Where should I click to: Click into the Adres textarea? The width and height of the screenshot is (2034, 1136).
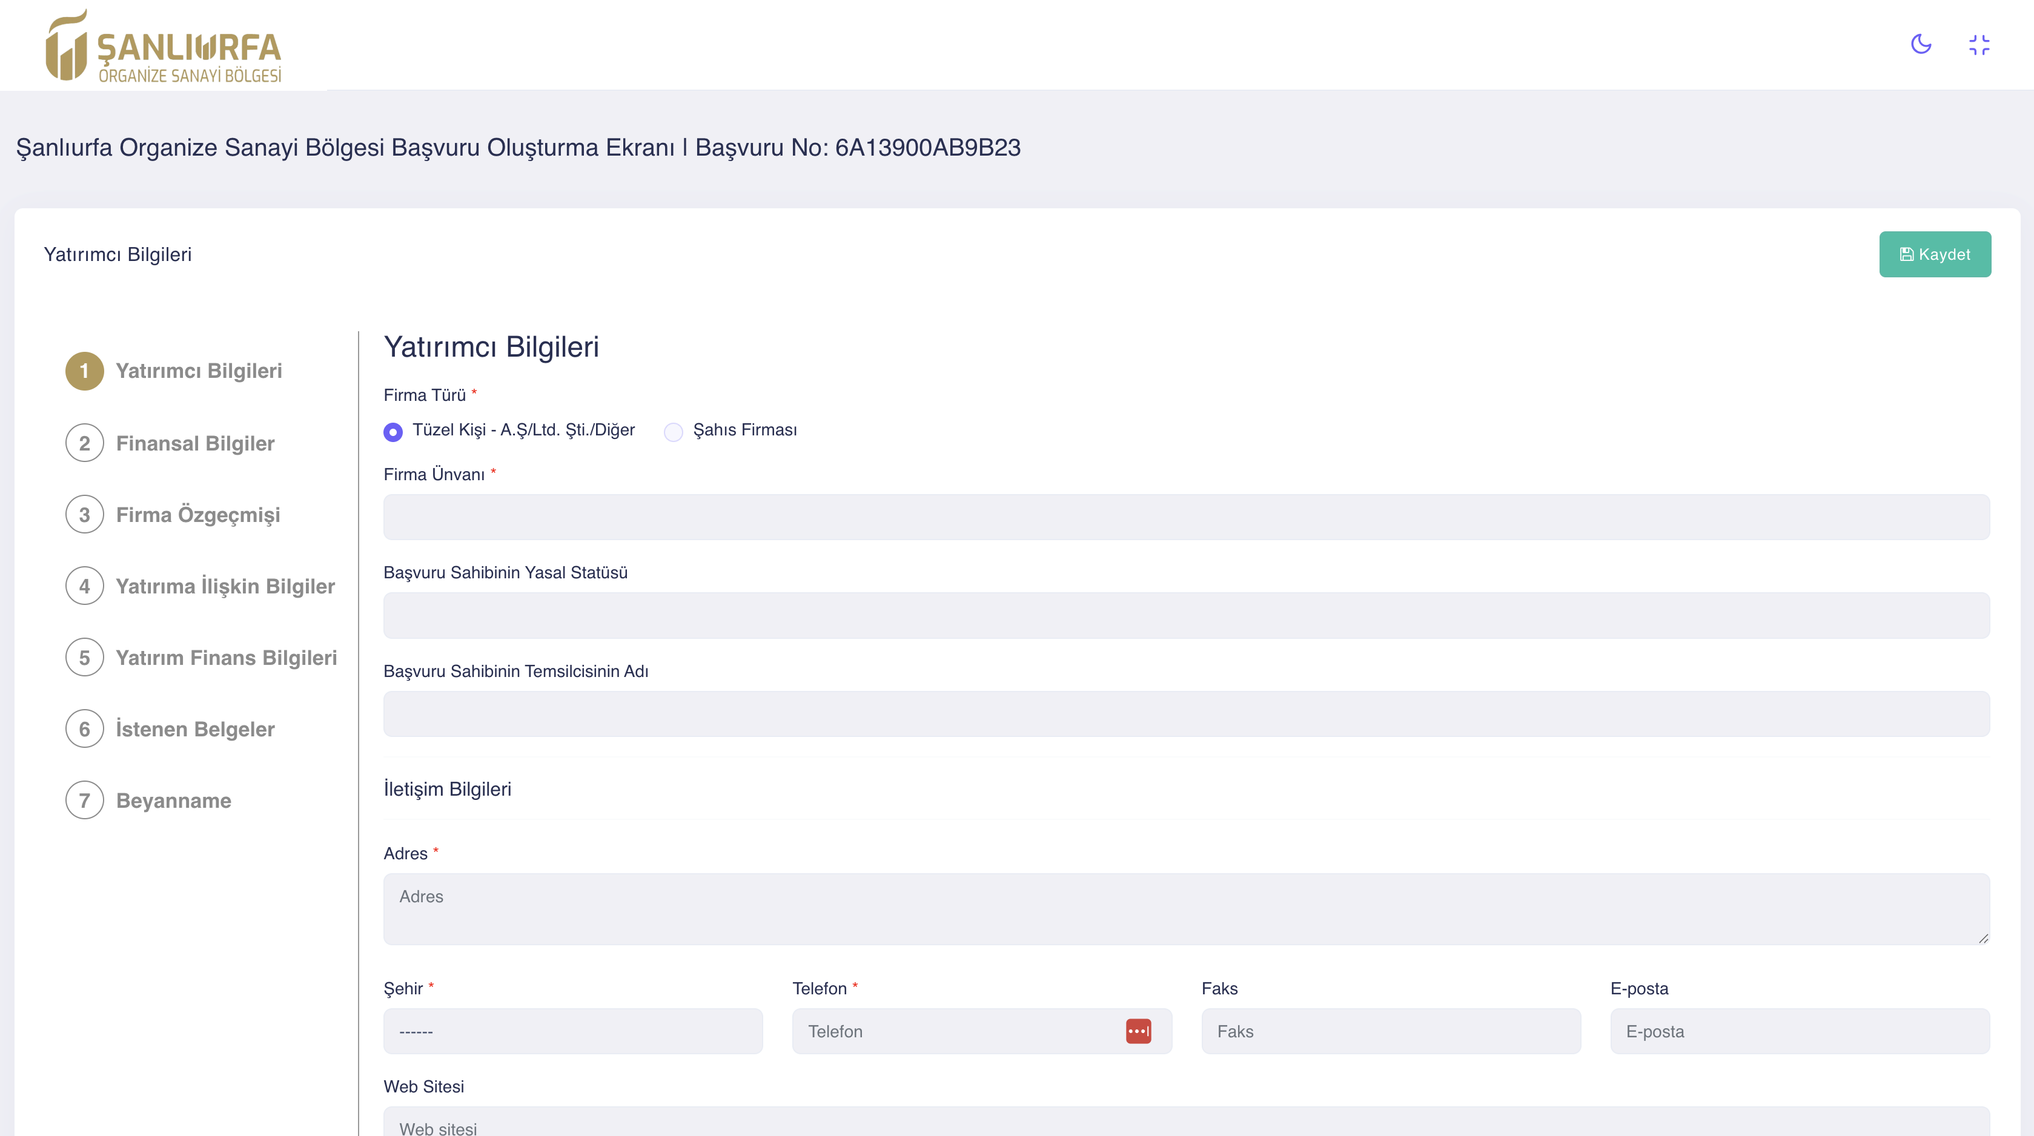click(1186, 909)
